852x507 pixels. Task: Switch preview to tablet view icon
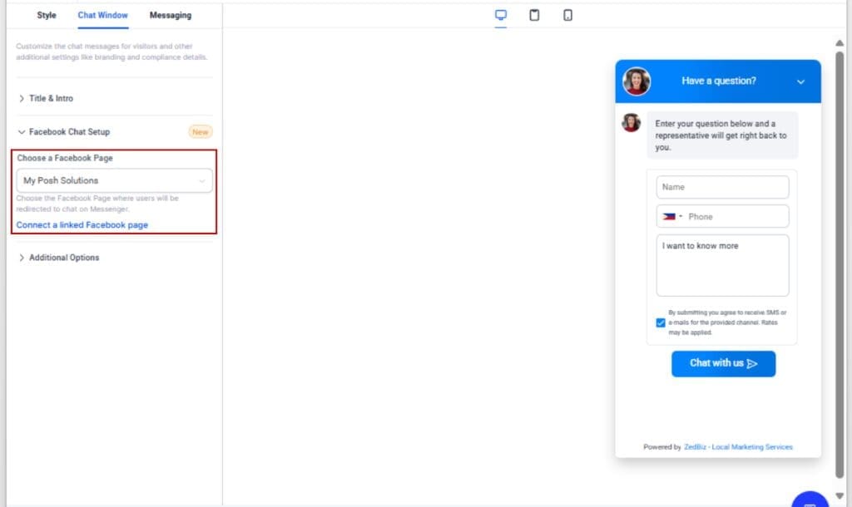(533, 14)
